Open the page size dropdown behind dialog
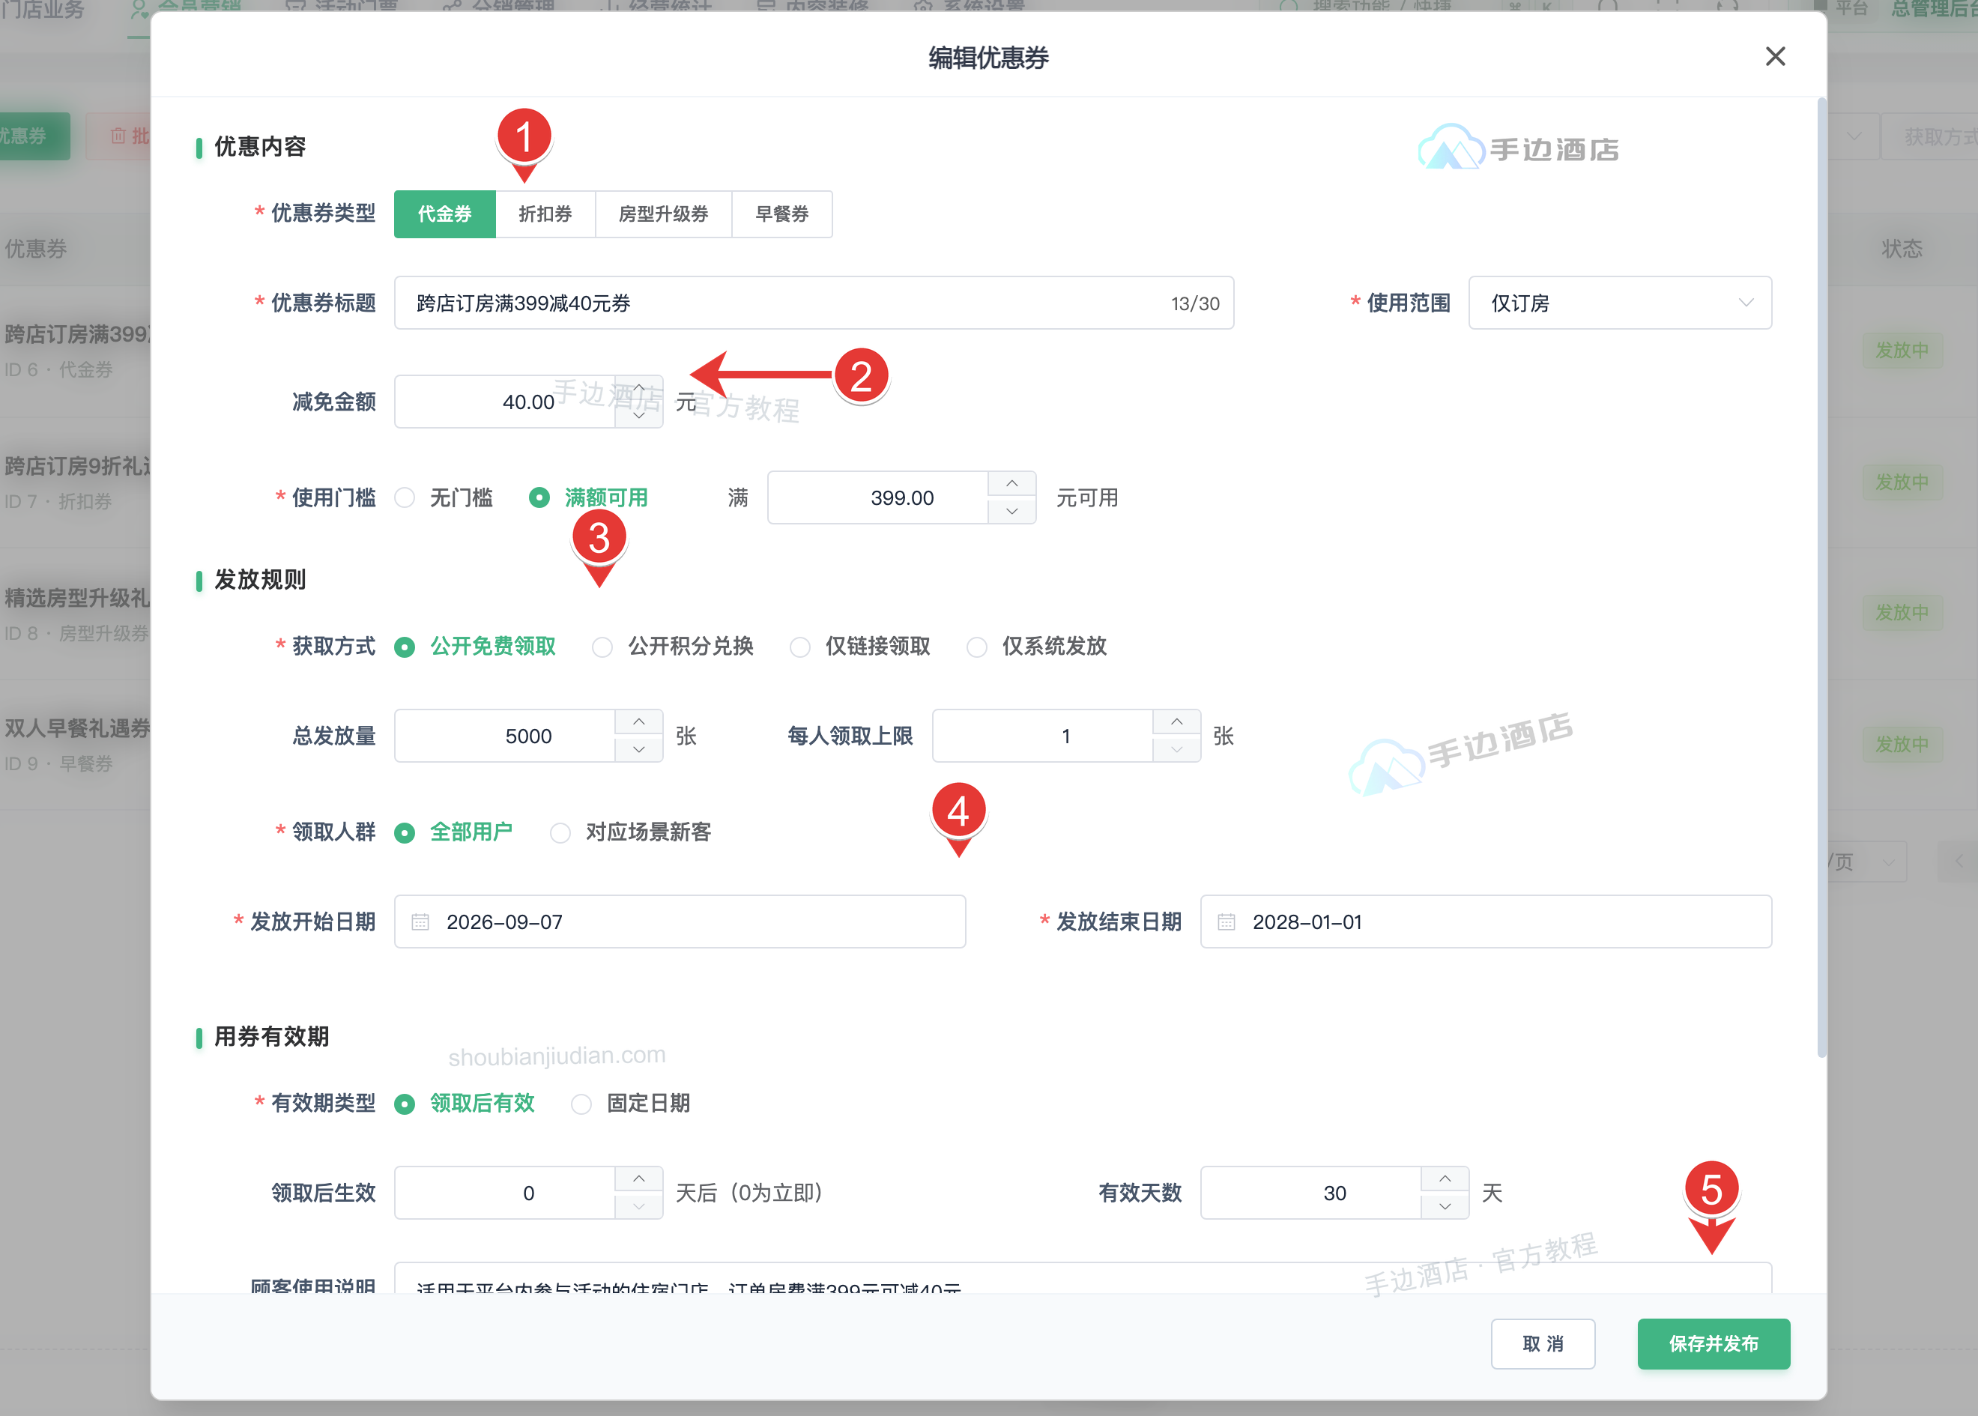Screen dimensions: 1978x1416 pyautogui.click(x=1866, y=862)
